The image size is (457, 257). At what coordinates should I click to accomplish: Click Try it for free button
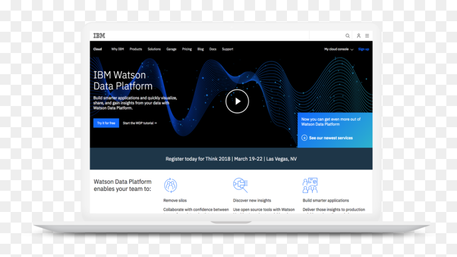(106, 123)
